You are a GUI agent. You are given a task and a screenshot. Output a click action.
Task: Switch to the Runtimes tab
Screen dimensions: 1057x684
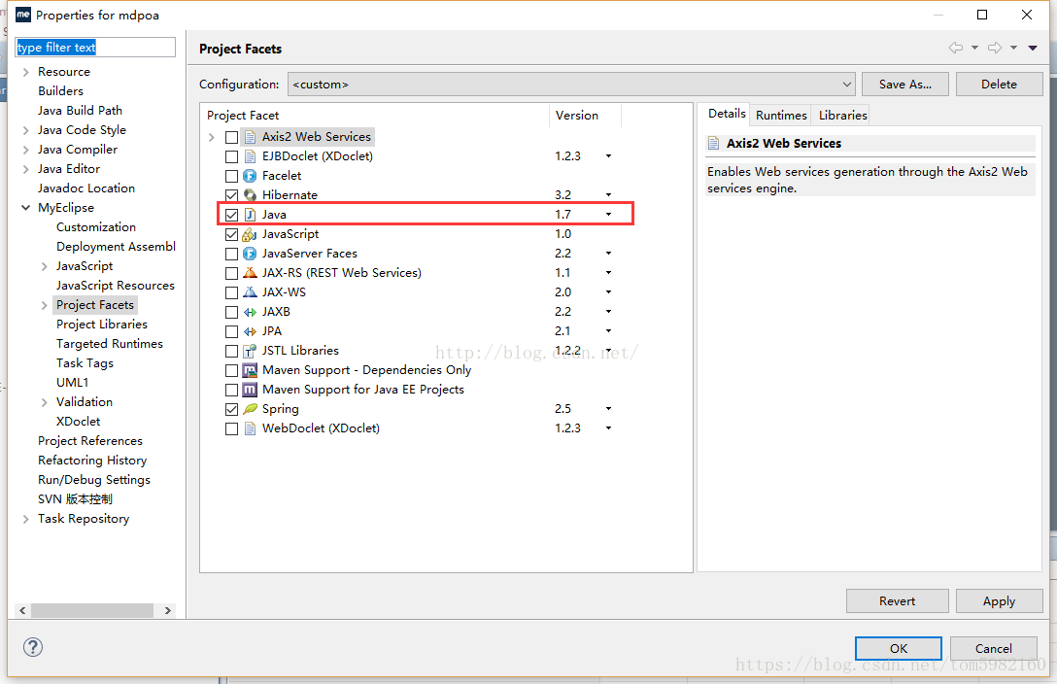(x=781, y=116)
